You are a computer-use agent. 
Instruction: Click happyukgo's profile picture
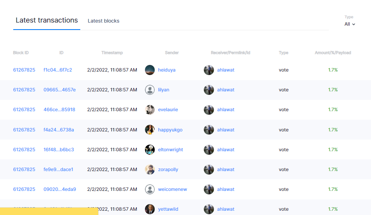click(150, 129)
